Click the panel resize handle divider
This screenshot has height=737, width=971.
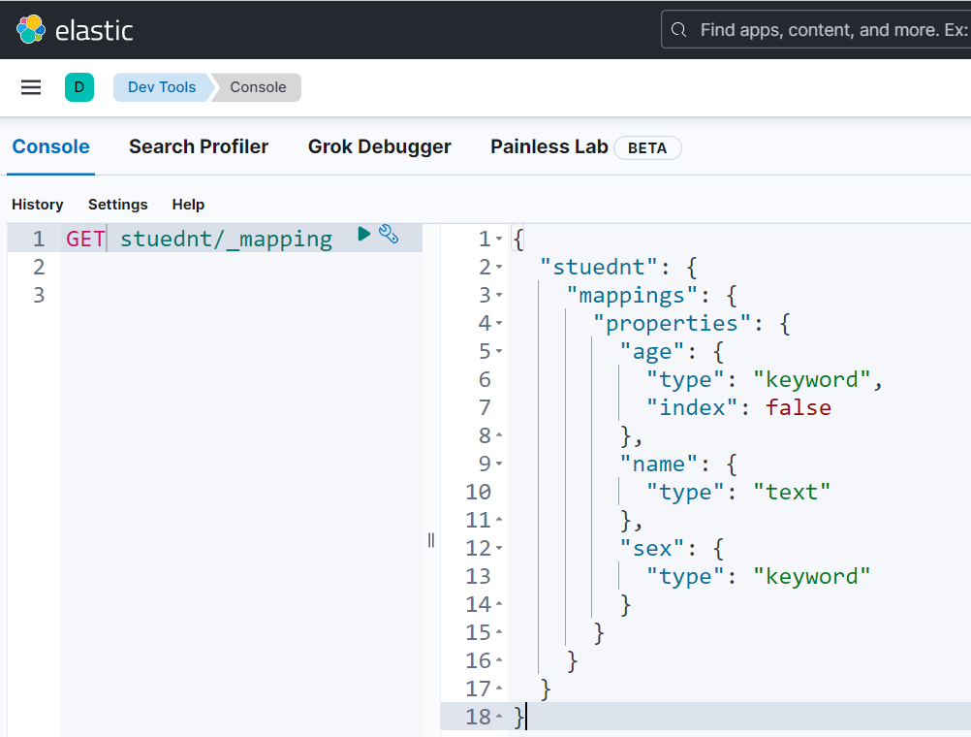(431, 540)
